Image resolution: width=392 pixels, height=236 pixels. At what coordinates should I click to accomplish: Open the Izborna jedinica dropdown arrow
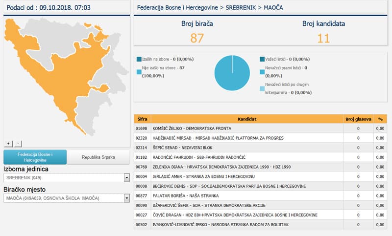pos(127,178)
